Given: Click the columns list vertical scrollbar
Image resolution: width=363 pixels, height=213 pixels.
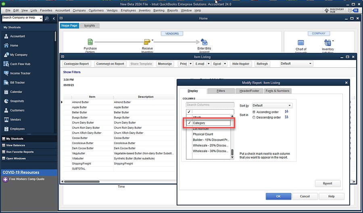Looking at the screenshot, I should 232,152.
